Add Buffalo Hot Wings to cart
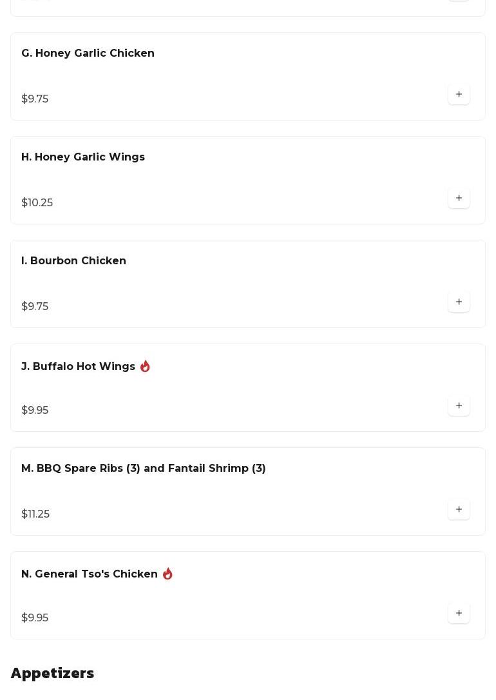 (459, 405)
